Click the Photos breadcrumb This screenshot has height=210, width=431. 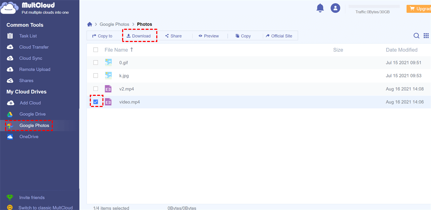point(144,24)
